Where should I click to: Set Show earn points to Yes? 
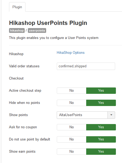tap(101, 152)
